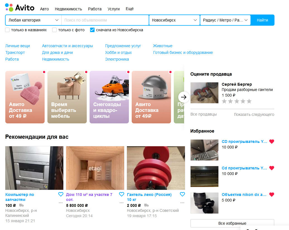
Task: Enable the только с фото checkbox
Action: pos(54,30)
